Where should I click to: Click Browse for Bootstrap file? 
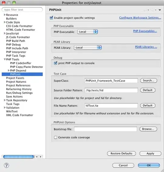click(x=148, y=129)
